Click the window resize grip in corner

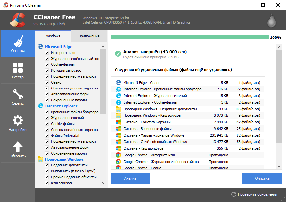point(283,199)
